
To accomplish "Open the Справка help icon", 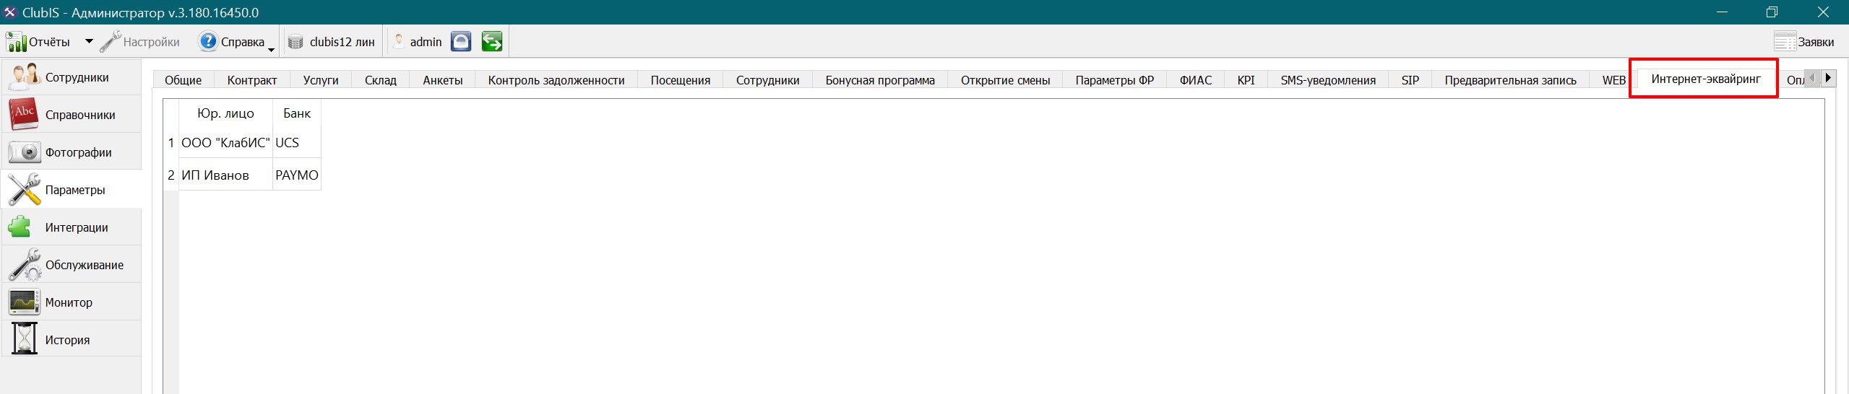I will point(208,42).
